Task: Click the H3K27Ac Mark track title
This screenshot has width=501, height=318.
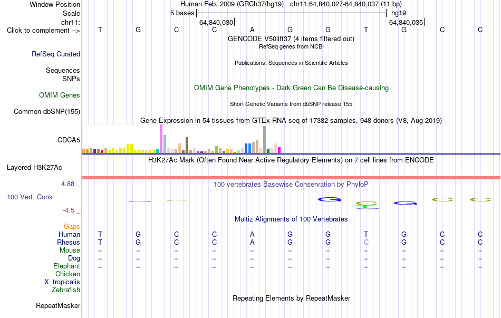Action: pyautogui.click(x=291, y=160)
